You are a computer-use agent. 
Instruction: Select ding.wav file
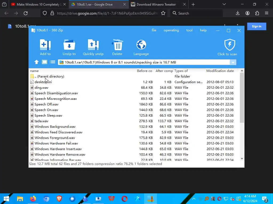click(x=134, y=87)
